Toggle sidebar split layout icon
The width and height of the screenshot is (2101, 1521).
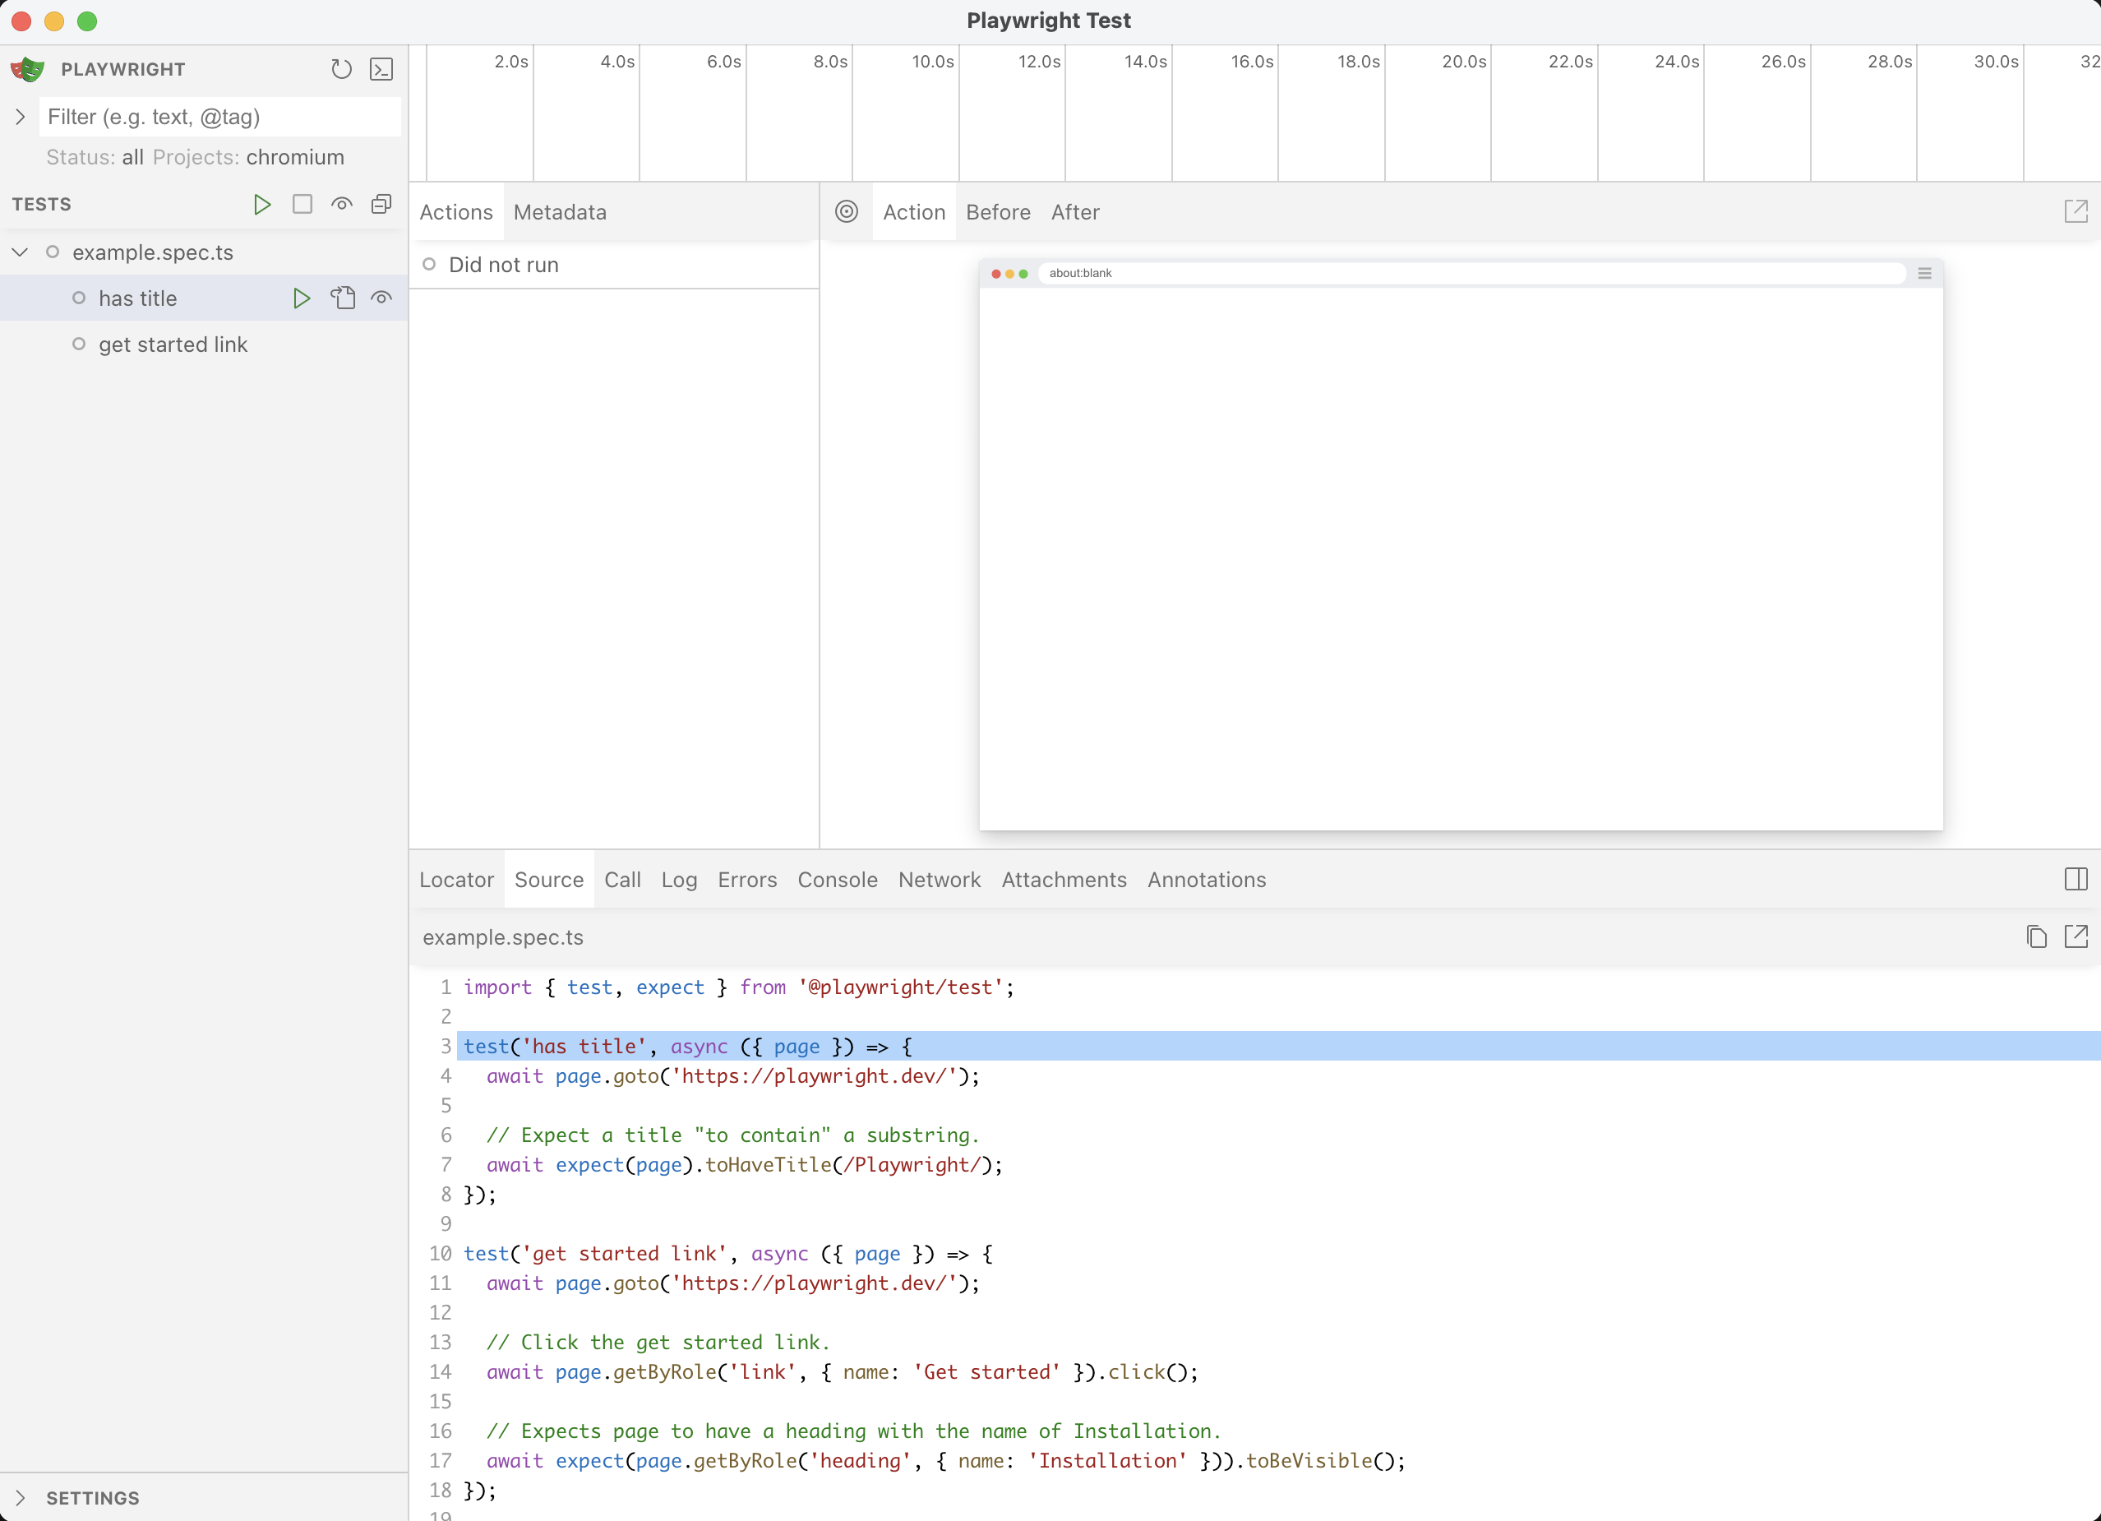click(x=2075, y=880)
